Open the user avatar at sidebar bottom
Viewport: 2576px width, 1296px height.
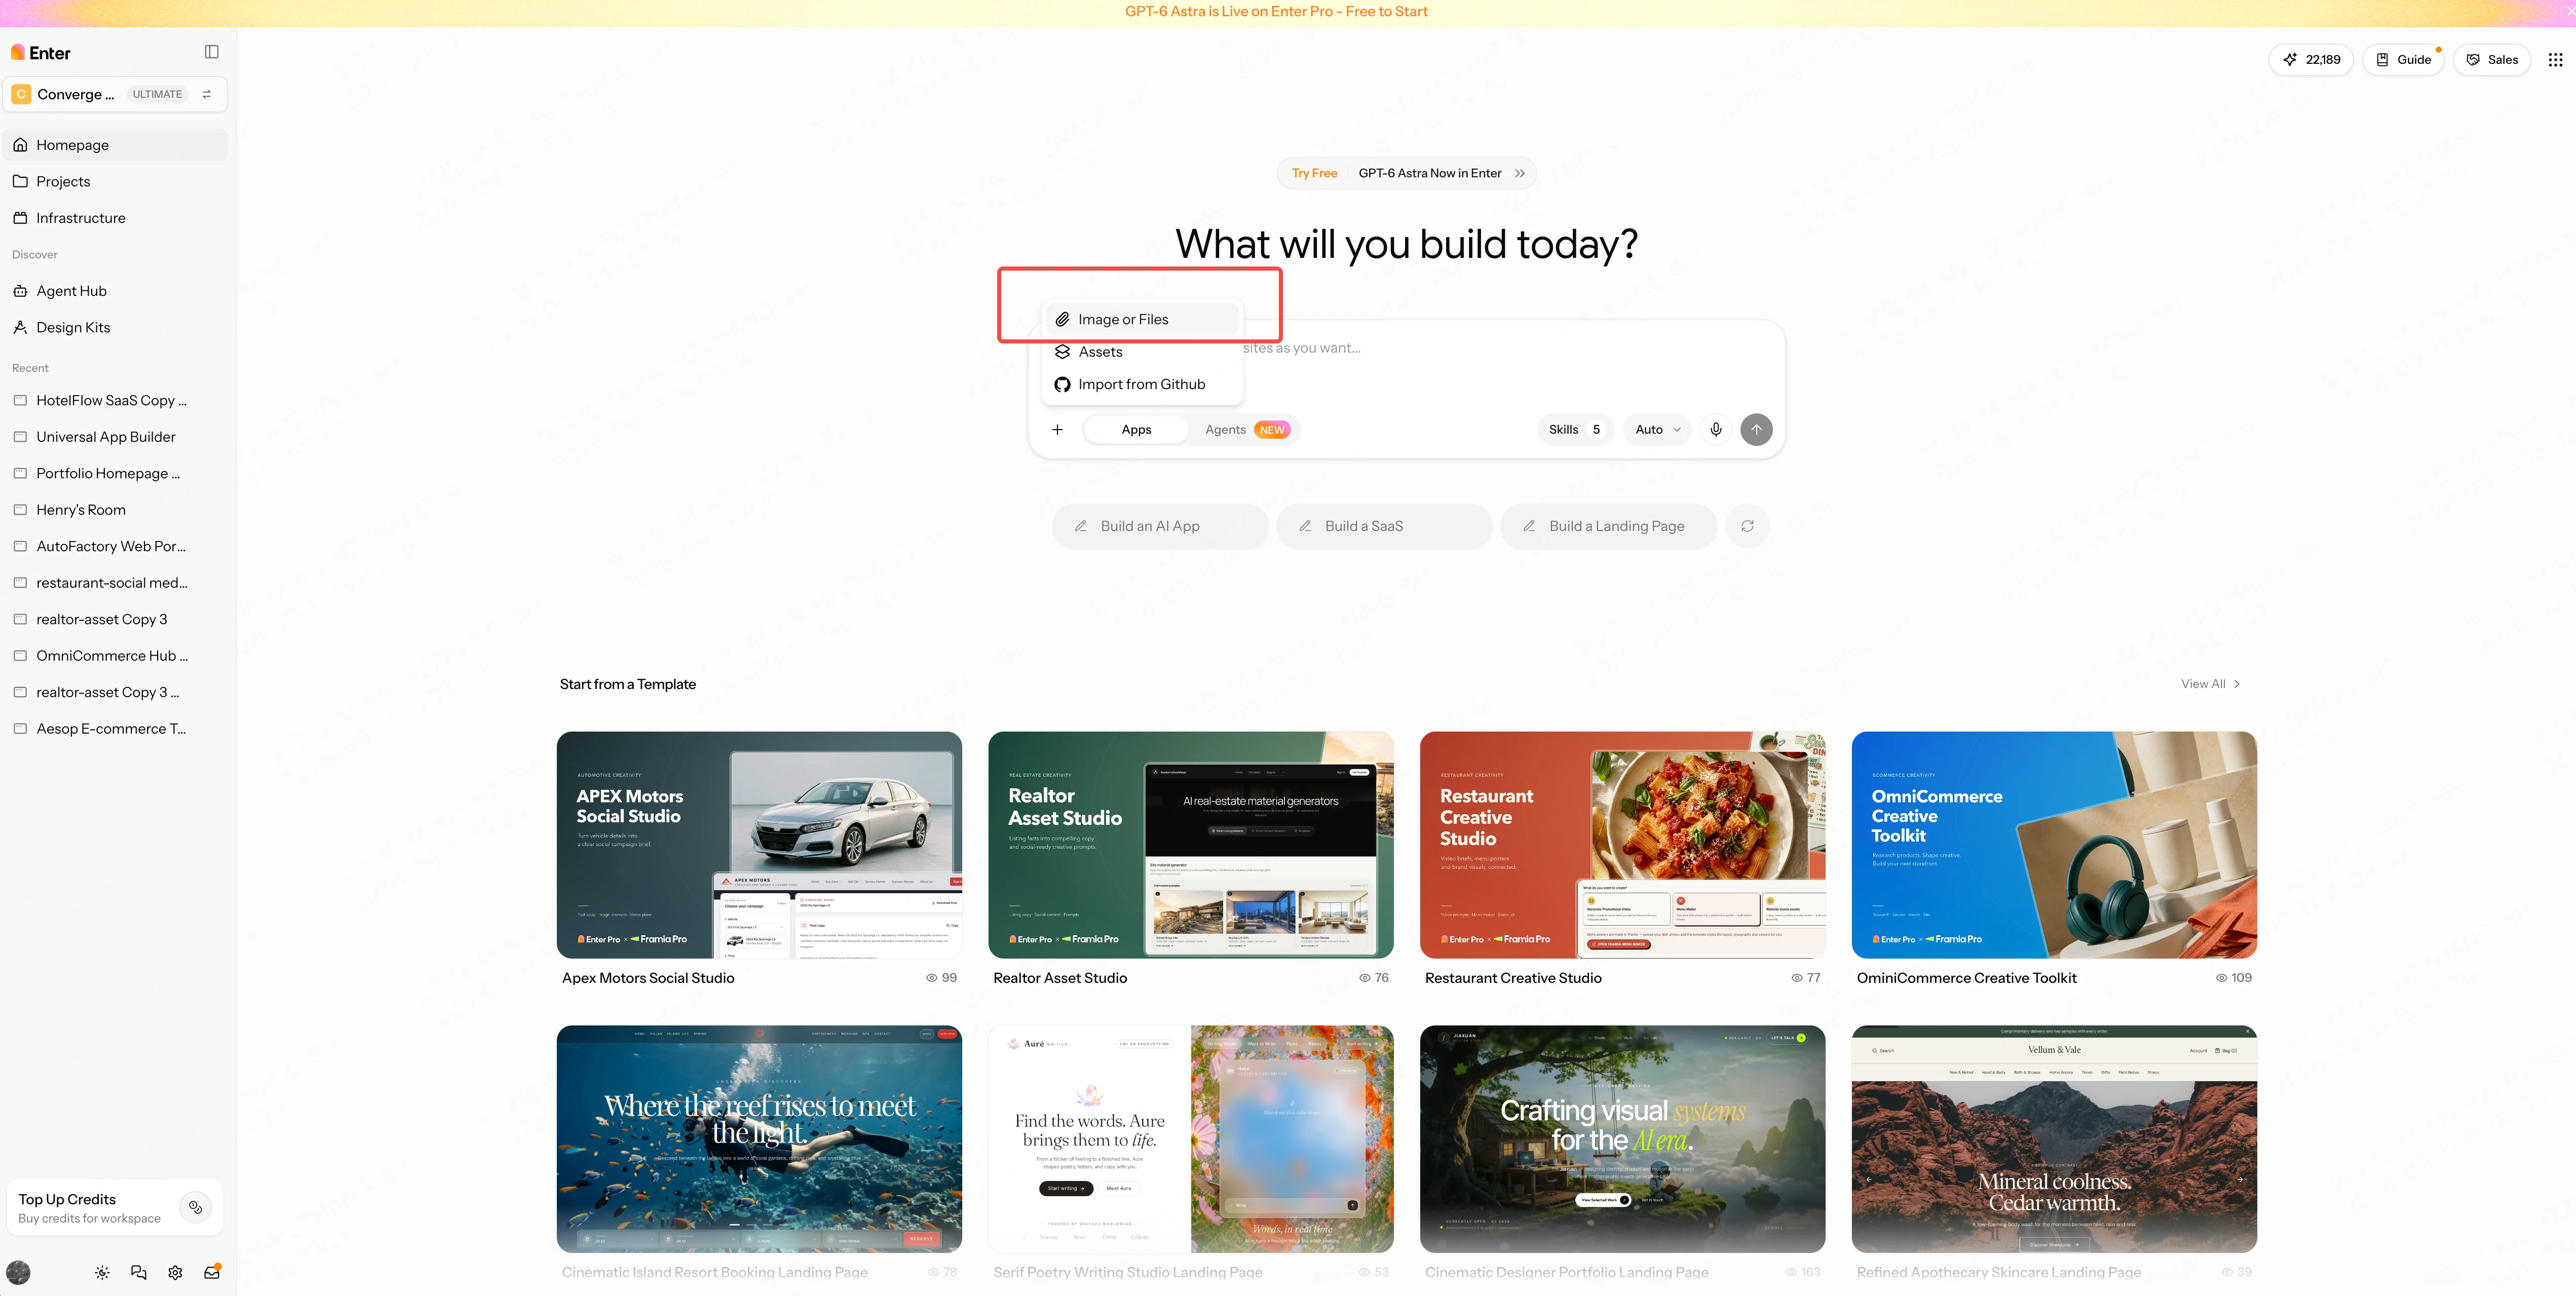point(18,1272)
